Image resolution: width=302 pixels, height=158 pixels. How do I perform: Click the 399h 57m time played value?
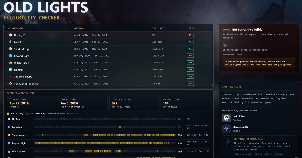(158, 49)
